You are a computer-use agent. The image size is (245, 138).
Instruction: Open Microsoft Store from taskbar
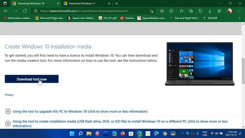tap(131, 133)
